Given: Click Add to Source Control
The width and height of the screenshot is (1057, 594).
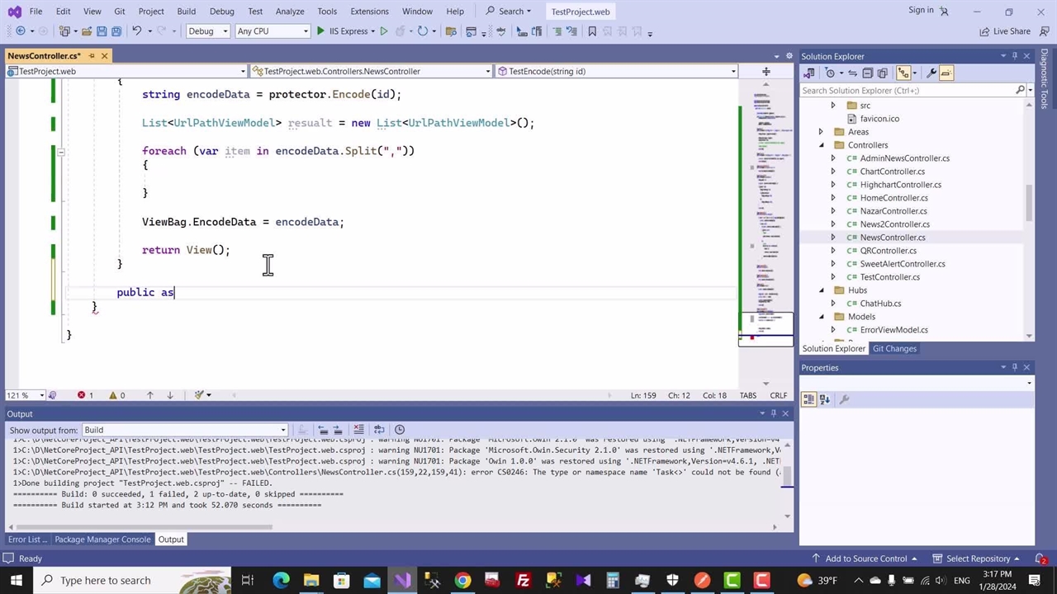Looking at the screenshot, I should tap(865, 559).
